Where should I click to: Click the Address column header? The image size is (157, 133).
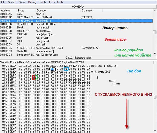pyautogui.click(x=8, y=10)
